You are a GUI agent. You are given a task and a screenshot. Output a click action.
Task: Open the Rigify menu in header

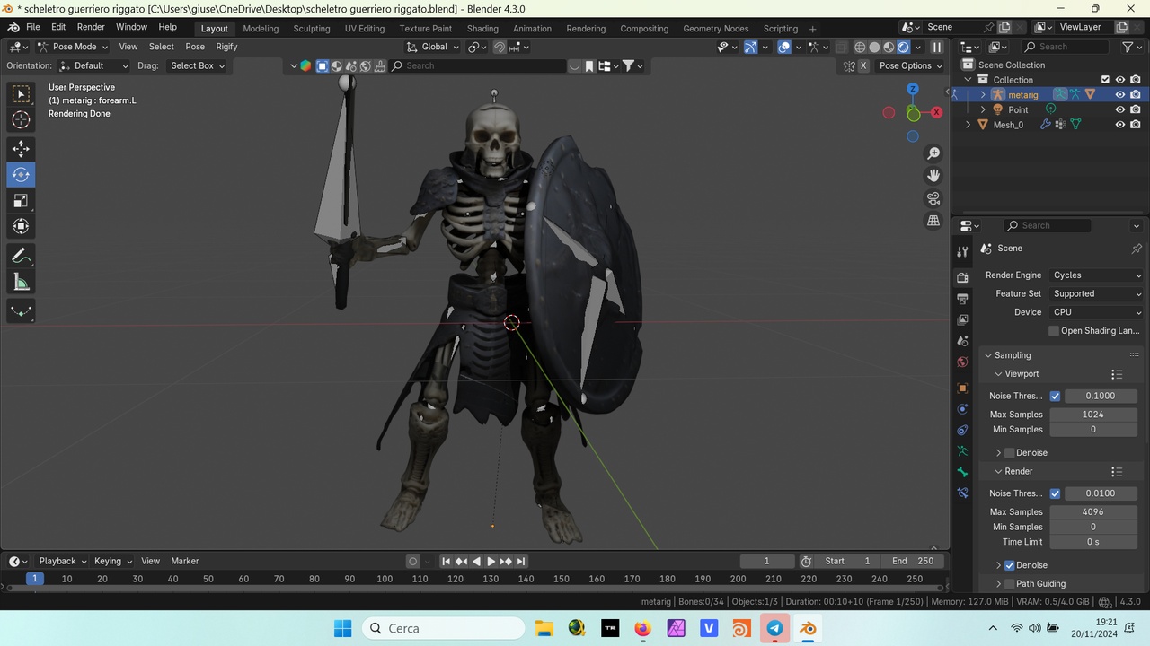[226, 47]
